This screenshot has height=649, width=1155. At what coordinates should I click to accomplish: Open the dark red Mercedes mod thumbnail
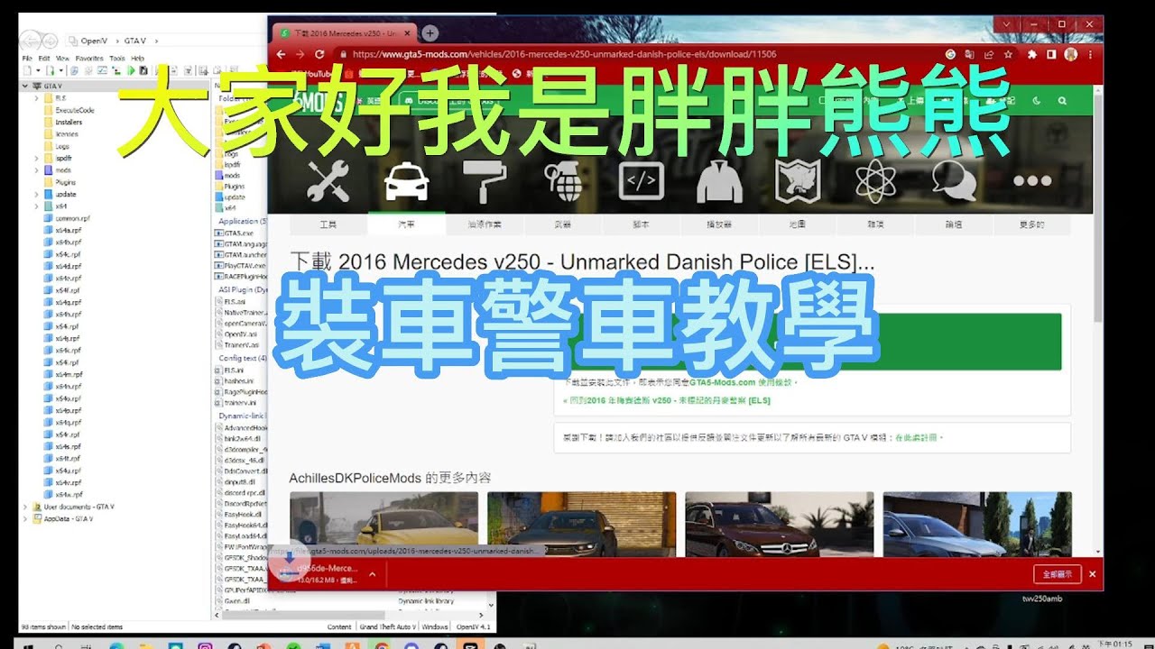[x=780, y=524]
